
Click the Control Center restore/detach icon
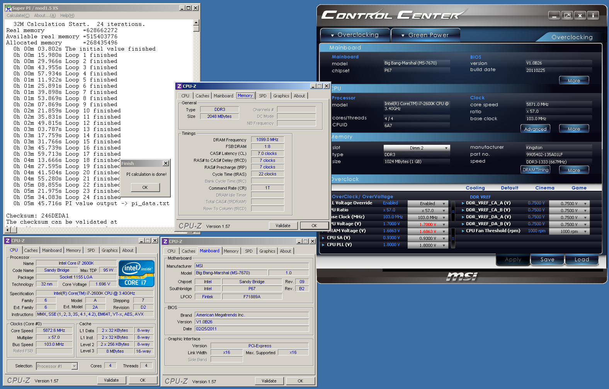(567, 15)
